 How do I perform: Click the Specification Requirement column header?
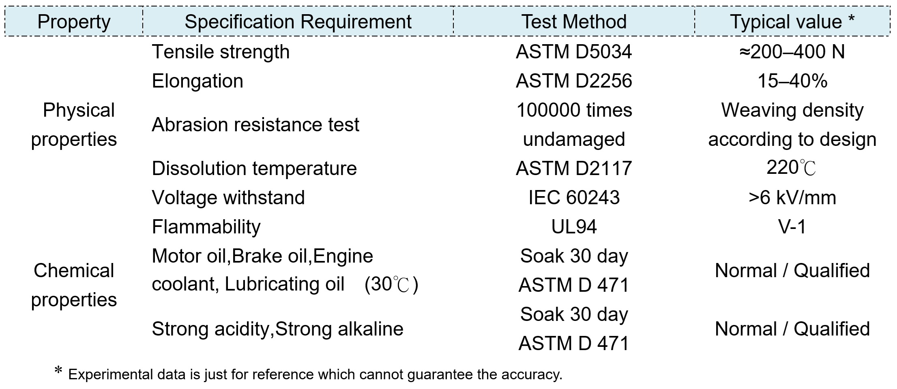click(298, 21)
